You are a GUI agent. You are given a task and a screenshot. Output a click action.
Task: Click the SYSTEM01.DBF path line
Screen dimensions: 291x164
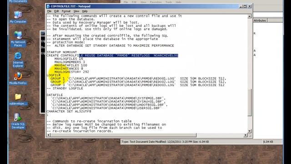(x=108, y=98)
